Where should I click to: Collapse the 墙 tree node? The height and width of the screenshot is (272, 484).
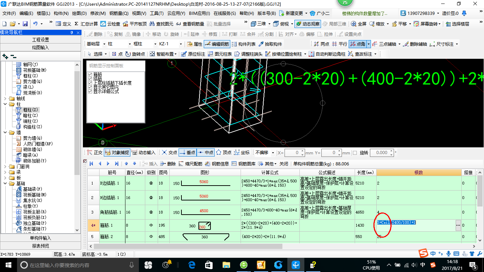[5, 132]
